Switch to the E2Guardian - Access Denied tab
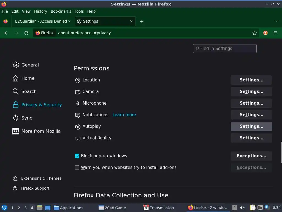This screenshot has height=212, width=282. (x=41, y=21)
